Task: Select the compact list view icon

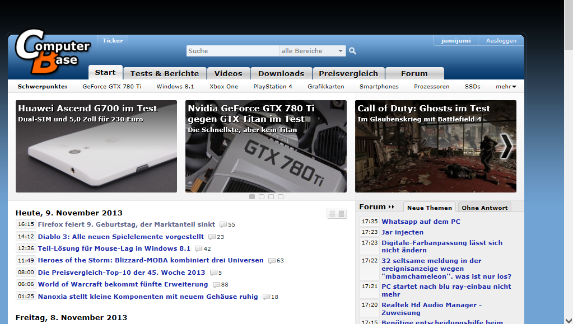Action: [332, 214]
